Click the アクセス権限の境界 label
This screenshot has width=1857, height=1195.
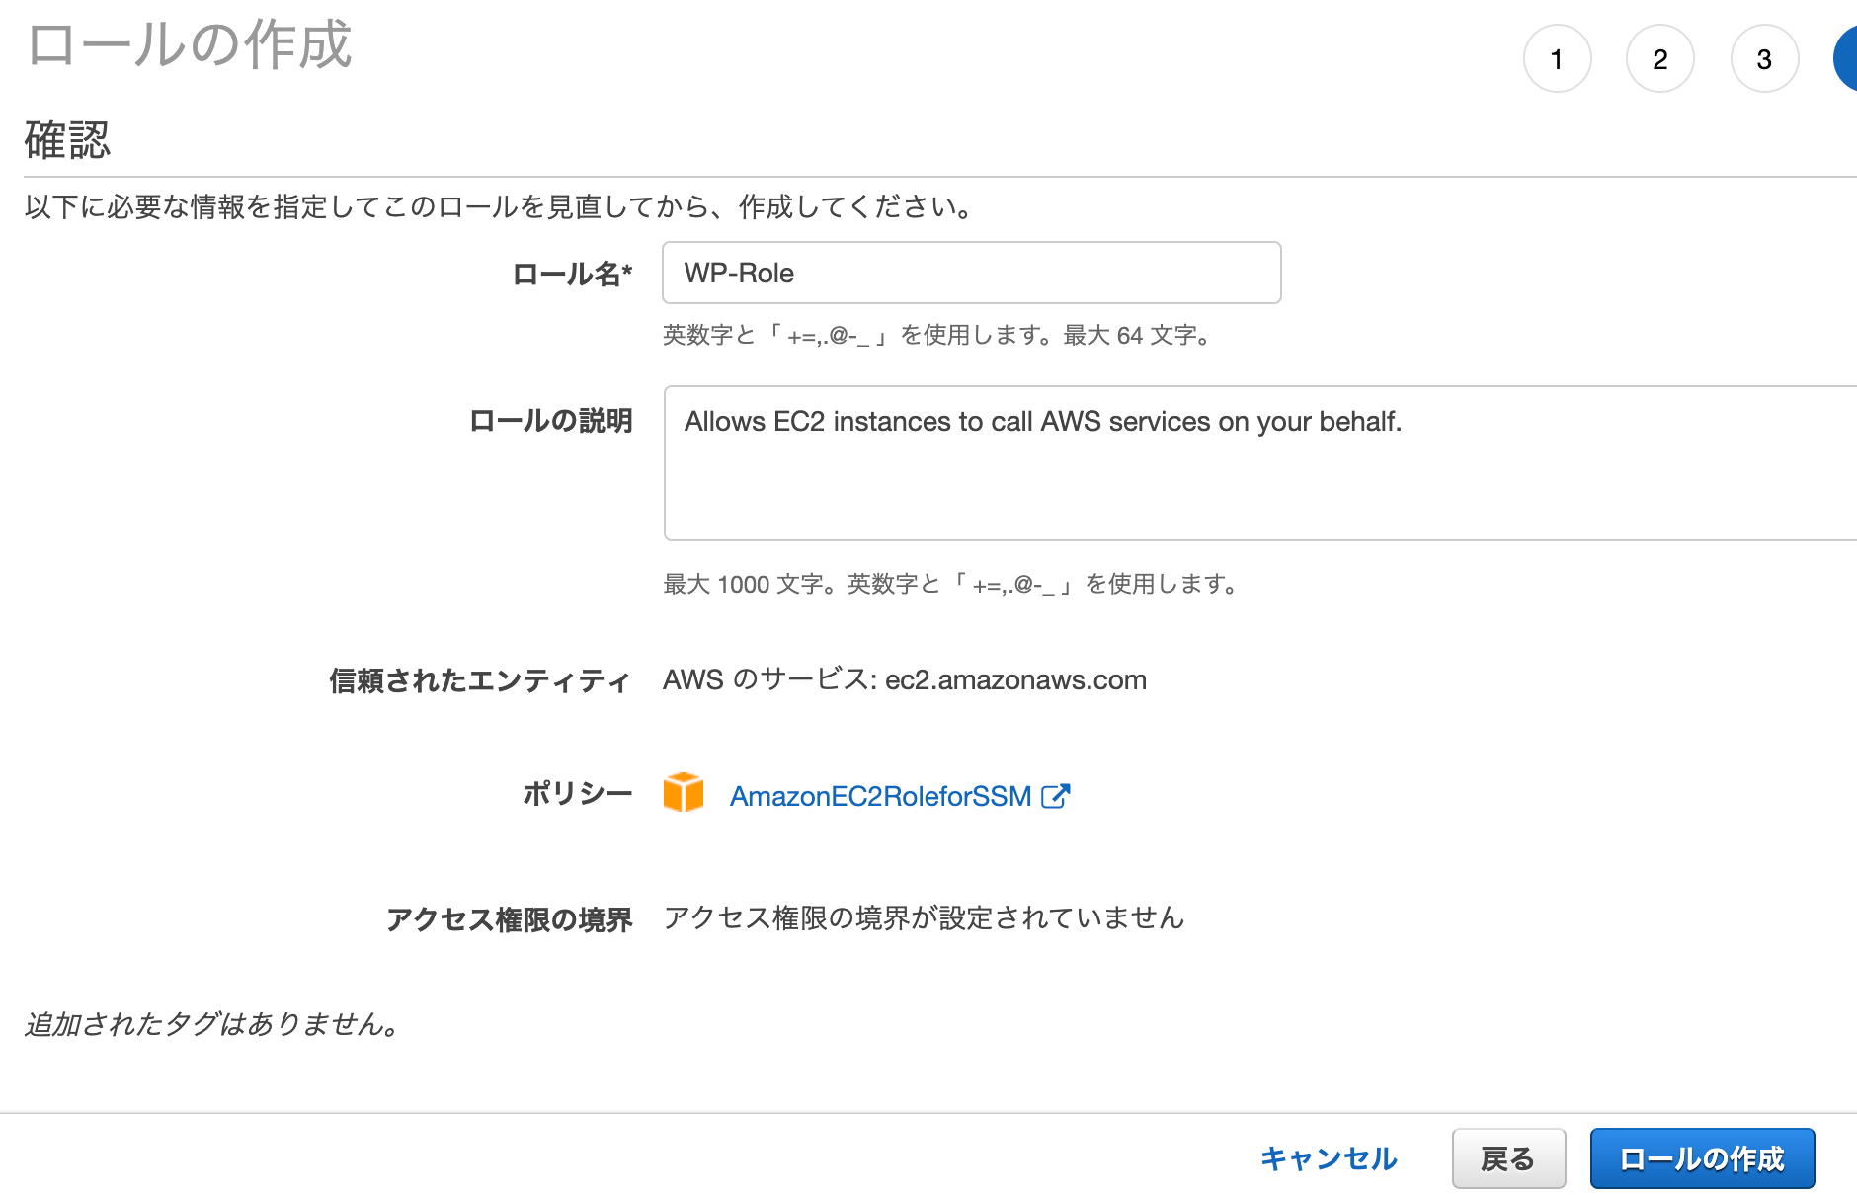point(509,919)
